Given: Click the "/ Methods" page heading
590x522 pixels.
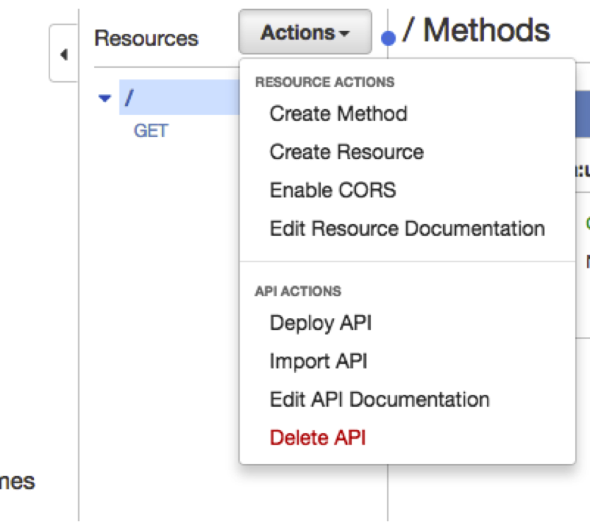Looking at the screenshot, I should pos(476,31).
